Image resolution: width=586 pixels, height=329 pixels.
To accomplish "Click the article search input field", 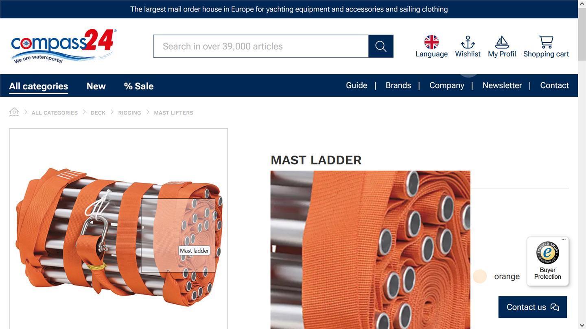I will [x=261, y=46].
